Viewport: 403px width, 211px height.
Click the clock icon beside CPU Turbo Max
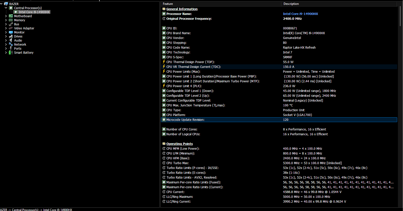164,163
